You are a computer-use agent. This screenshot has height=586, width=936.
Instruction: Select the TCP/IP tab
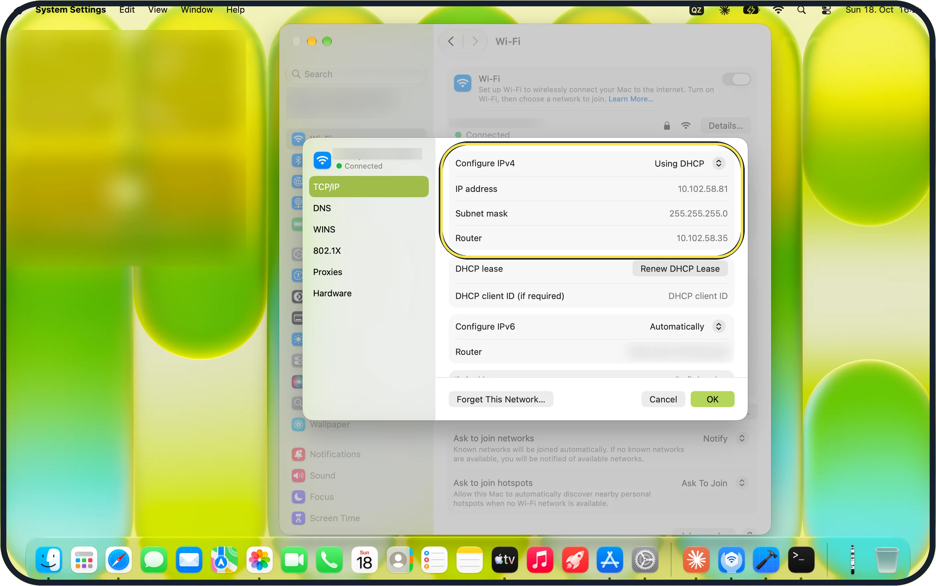[x=369, y=187]
